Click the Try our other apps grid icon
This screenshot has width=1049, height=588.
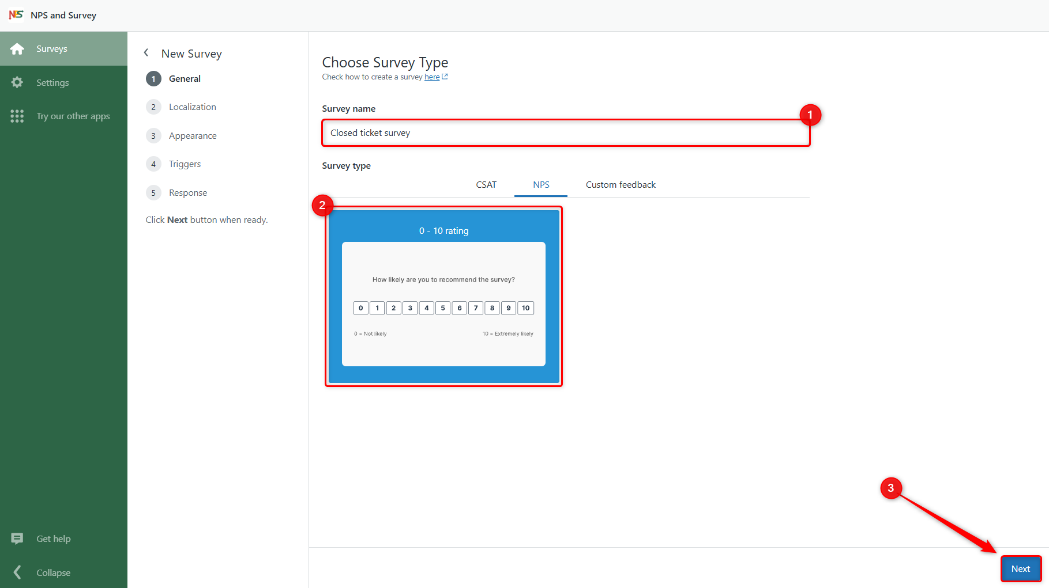click(x=17, y=116)
